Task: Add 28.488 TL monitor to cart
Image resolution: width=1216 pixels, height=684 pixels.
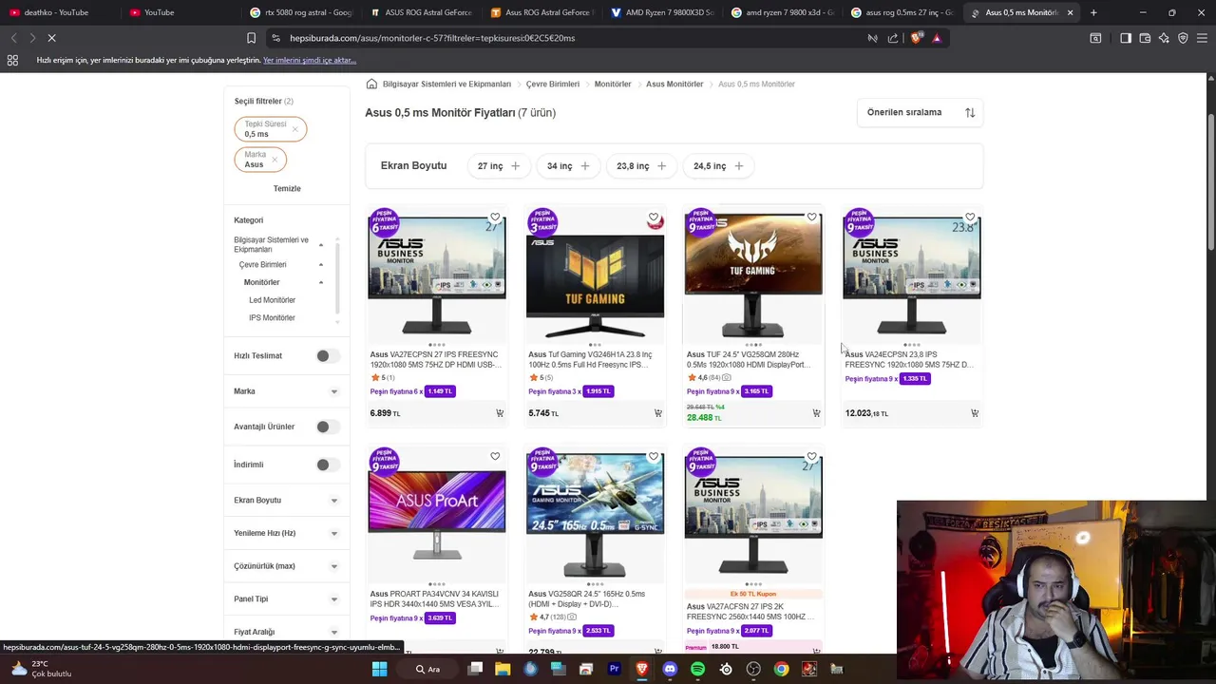Action: [x=816, y=413]
